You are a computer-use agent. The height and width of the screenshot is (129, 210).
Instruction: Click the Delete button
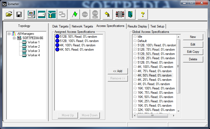(193, 59)
